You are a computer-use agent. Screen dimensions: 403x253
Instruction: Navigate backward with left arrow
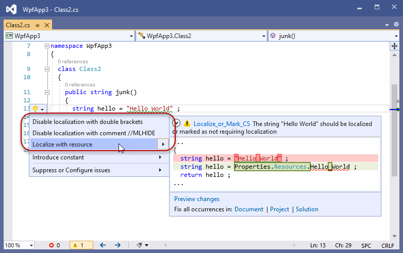tap(103, 245)
